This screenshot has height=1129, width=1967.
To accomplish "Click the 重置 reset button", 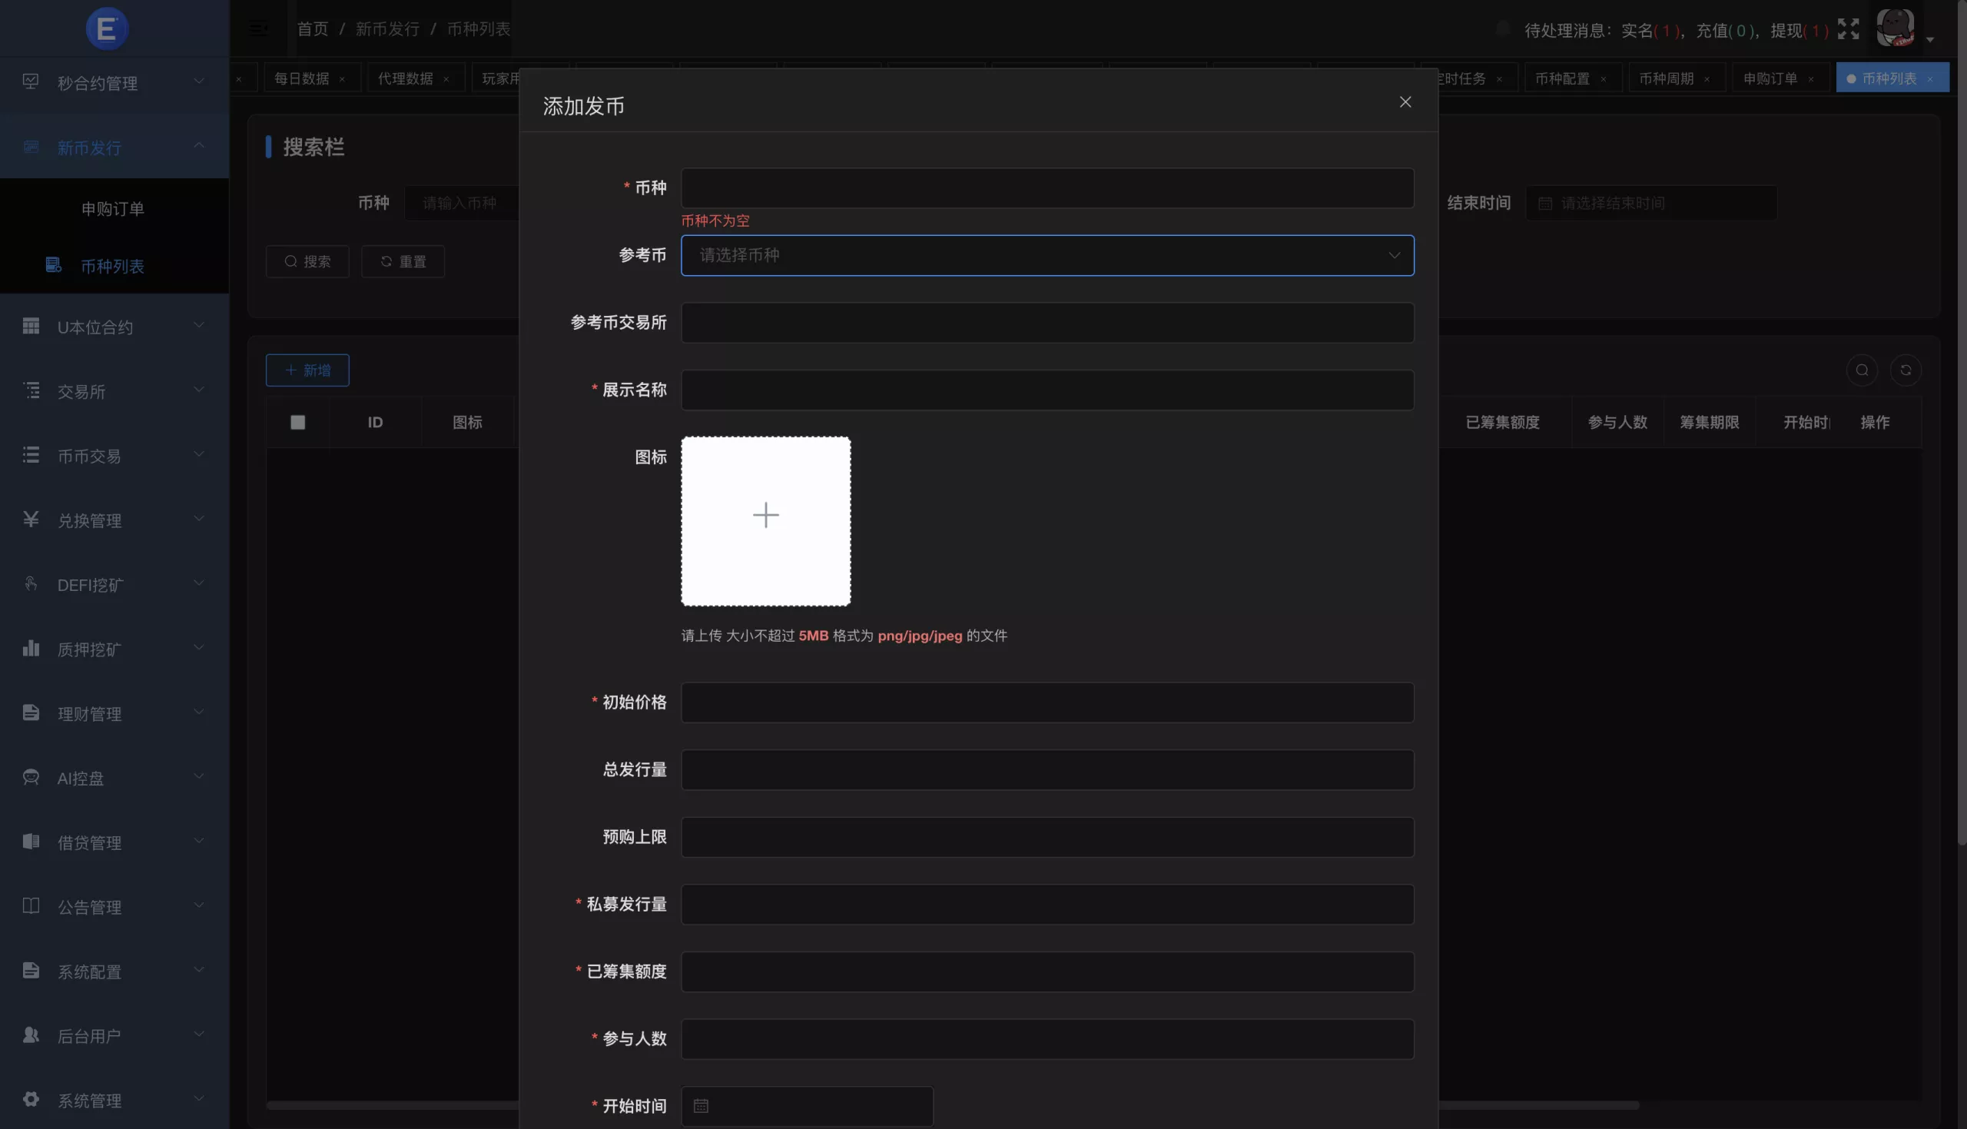I will click(402, 261).
